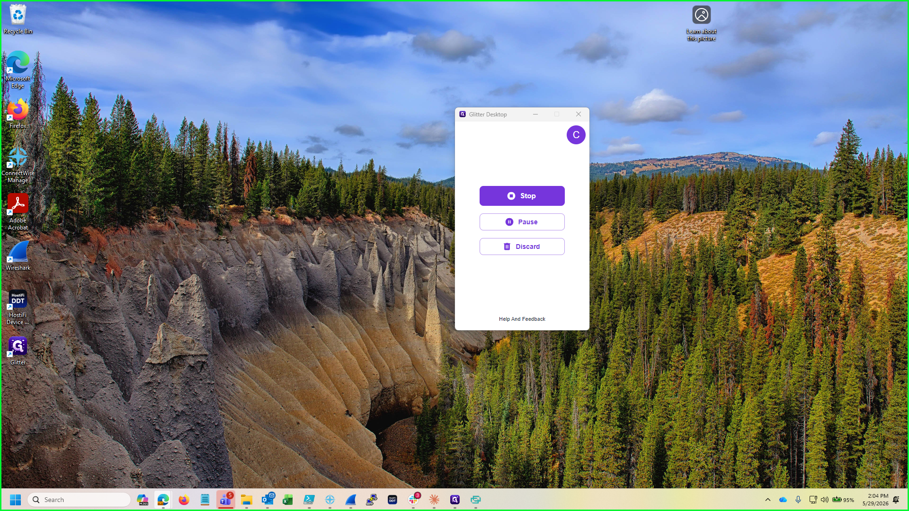Select the Firefox desktop shortcut
Image resolution: width=909 pixels, height=511 pixels.
click(x=18, y=114)
